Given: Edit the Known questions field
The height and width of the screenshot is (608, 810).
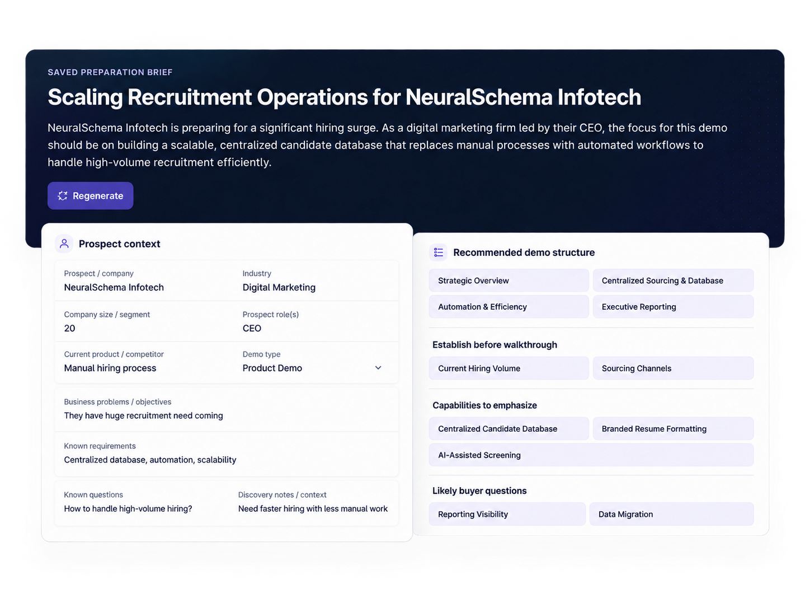Looking at the screenshot, I should [128, 508].
